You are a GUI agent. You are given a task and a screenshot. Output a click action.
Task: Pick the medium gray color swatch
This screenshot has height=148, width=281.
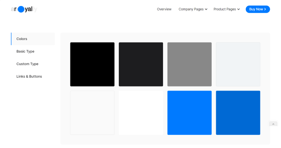(190, 64)
